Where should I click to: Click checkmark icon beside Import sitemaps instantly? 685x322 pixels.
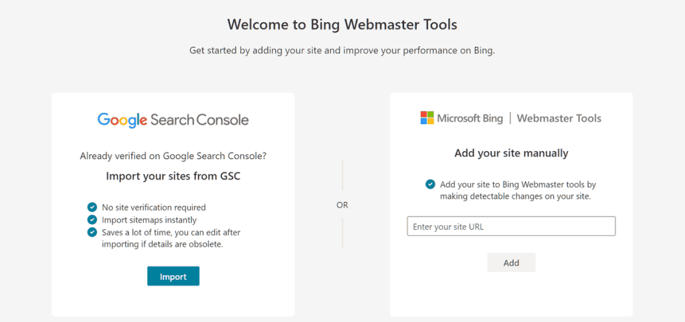coord(92,220)
